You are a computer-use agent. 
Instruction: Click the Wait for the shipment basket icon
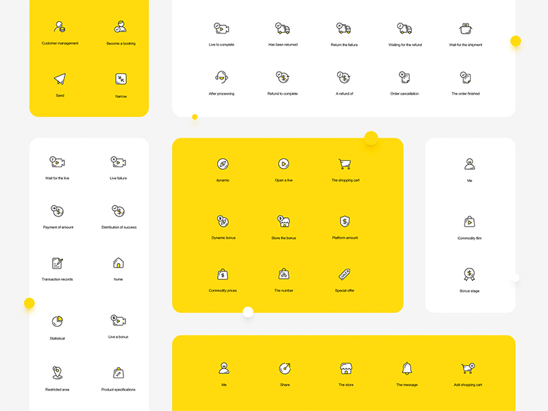point(464,30)
